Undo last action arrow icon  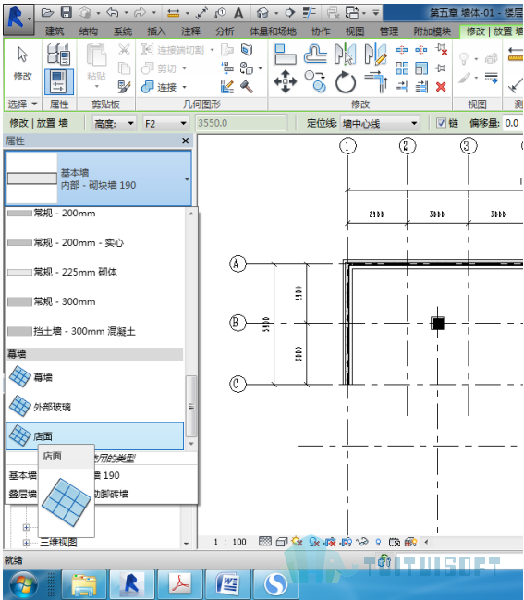click(113, 13)
